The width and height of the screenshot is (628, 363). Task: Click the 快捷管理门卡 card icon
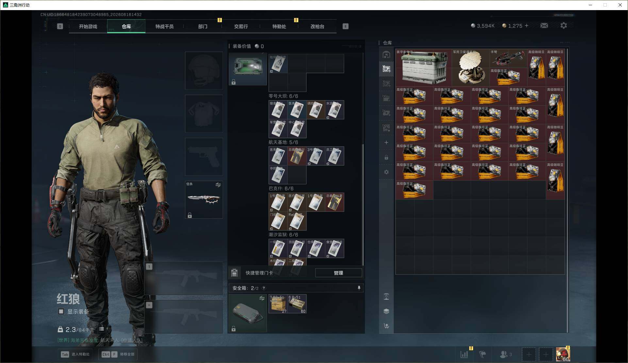234,273
